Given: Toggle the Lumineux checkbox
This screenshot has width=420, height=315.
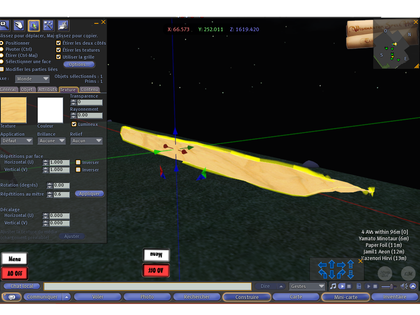Looking at the screenshot, I should [74, 124].
